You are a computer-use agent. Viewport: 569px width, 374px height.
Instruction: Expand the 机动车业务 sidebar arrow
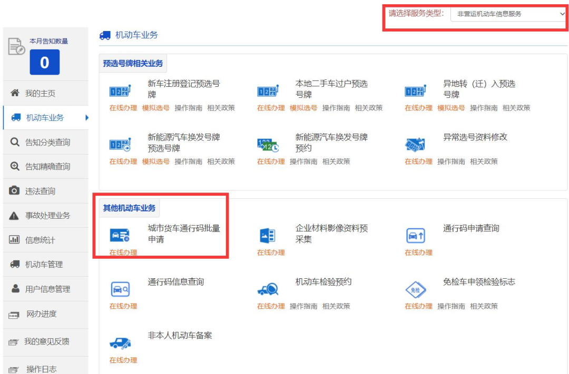[86, 118]
